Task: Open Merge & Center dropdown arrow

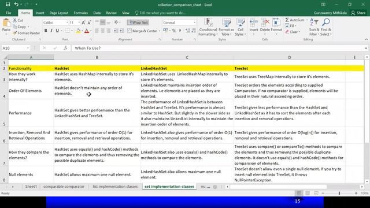Action: pos(160,31)
